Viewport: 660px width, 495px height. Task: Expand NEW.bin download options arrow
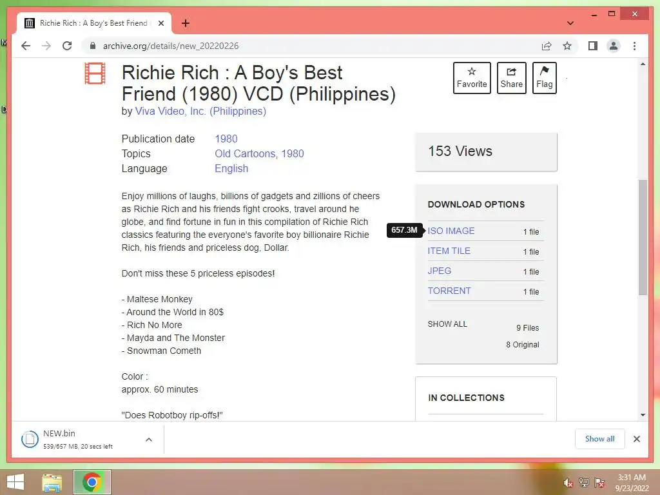coord(149,440)
